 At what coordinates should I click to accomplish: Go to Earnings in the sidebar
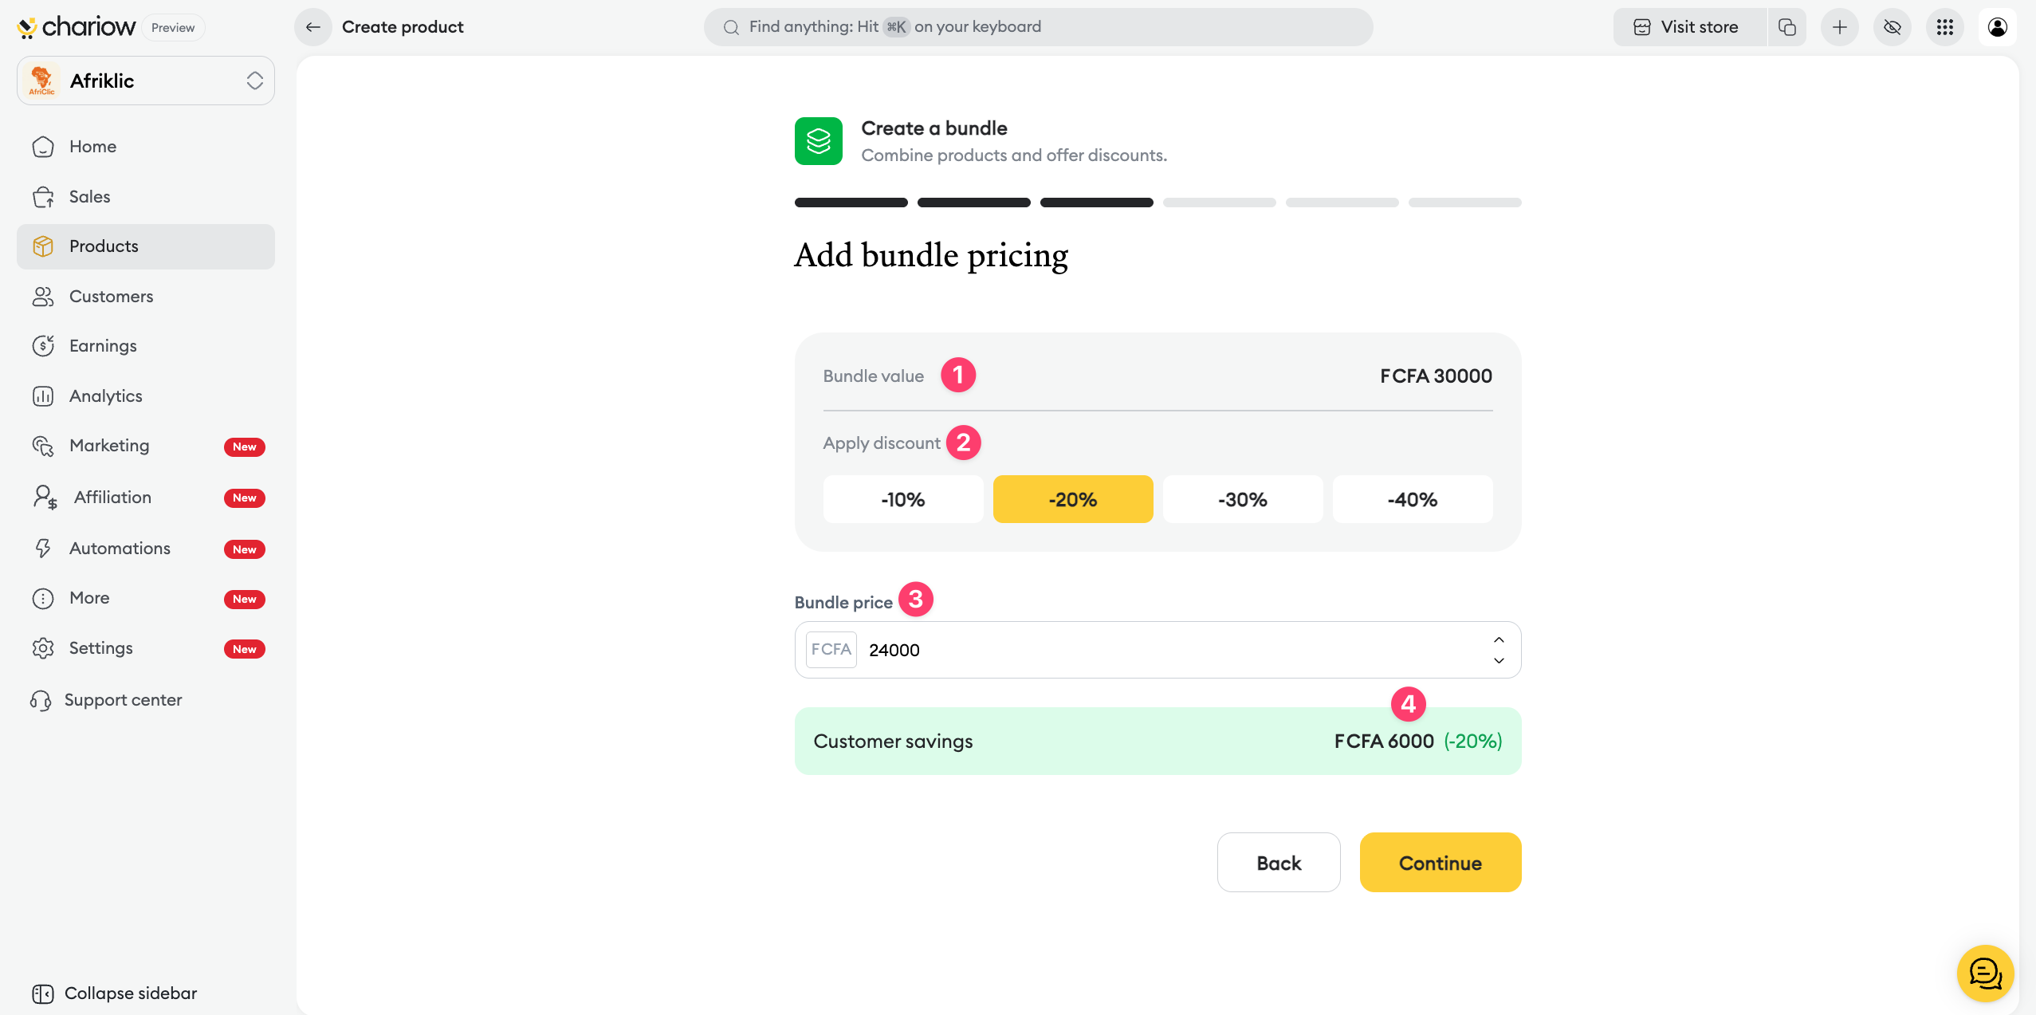tap(103, 346)
